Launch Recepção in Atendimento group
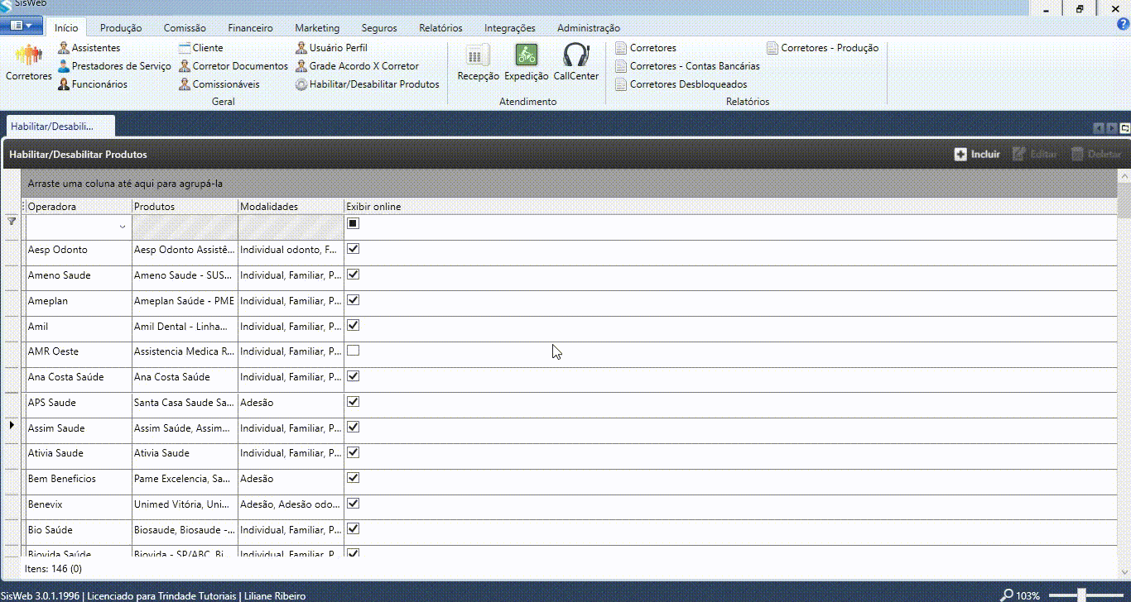 pyautogui.click(x=478, y=63)
